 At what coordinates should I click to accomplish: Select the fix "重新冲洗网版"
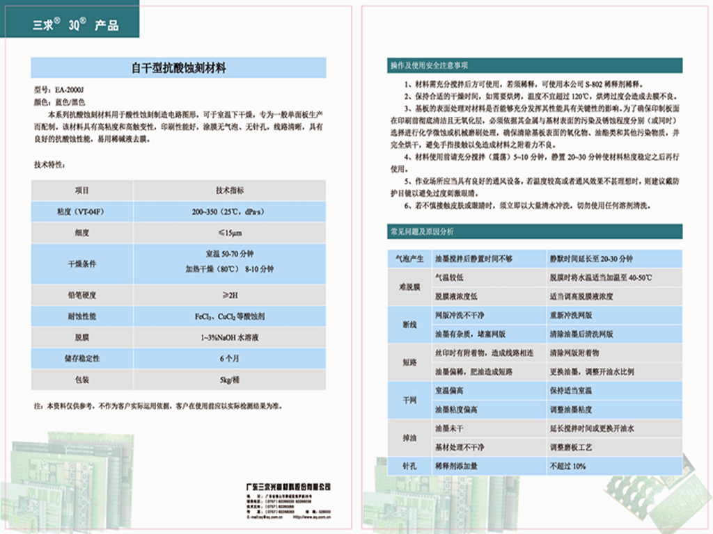click(571, 315)
